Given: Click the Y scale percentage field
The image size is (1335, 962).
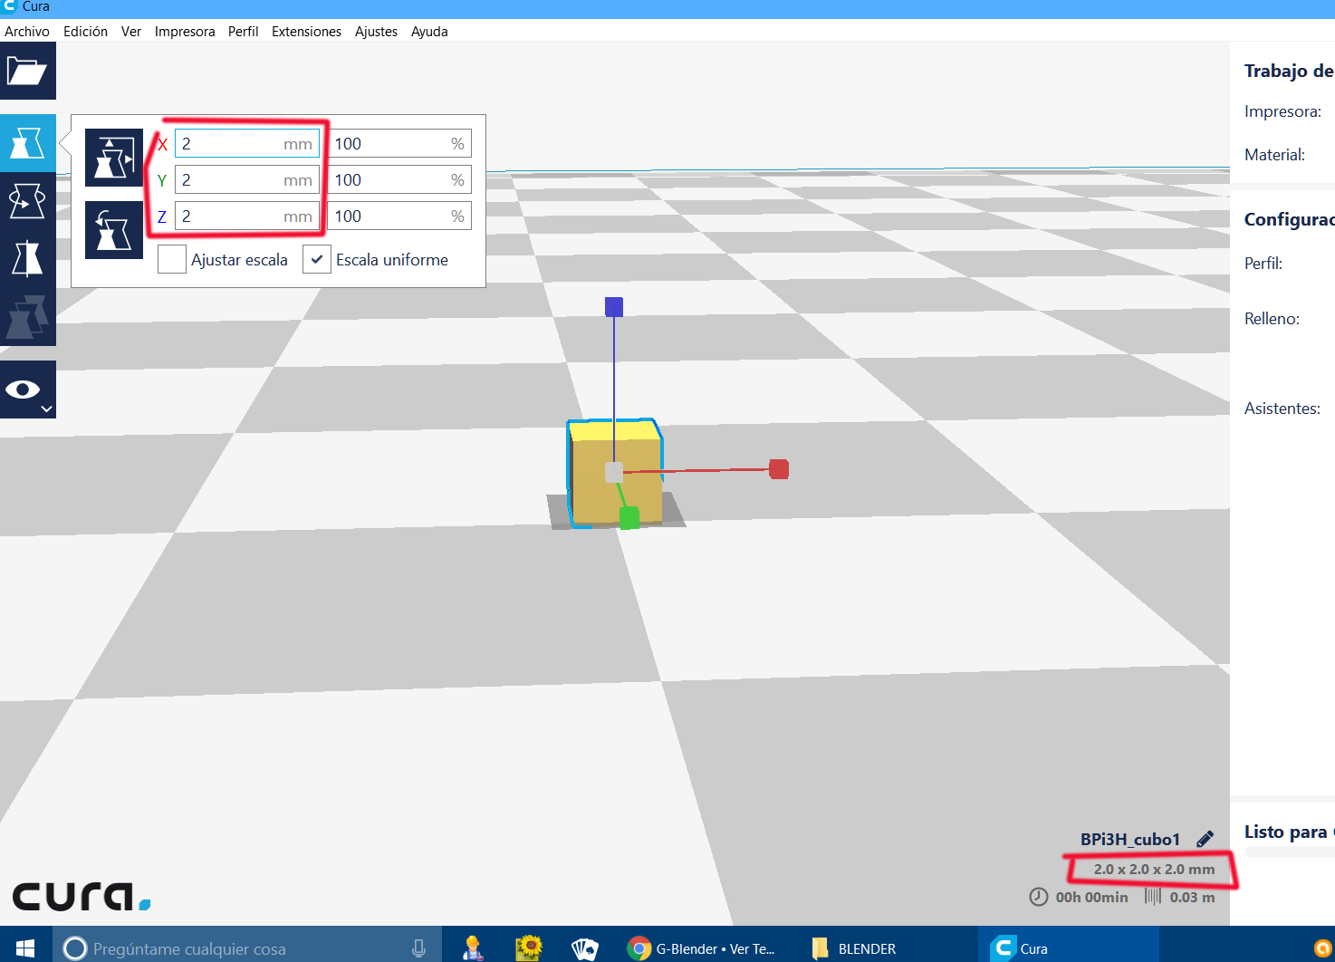Looking at the screenshot, I should [399, 180].
